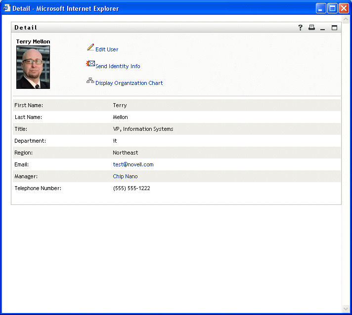The image size is (352, 315).
Task: Click the telephone number (555) 555-1222
Action: (x=132, y=188)
